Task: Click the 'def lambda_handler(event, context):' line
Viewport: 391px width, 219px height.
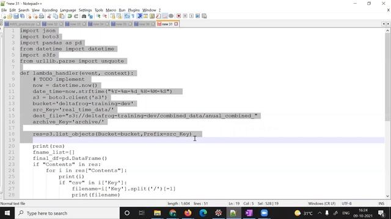Action: click(77, 73)
